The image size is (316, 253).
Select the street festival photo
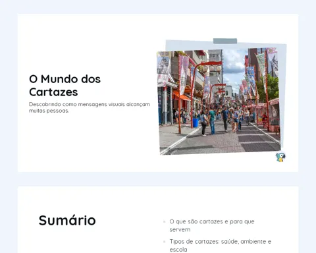pos(219,101)
